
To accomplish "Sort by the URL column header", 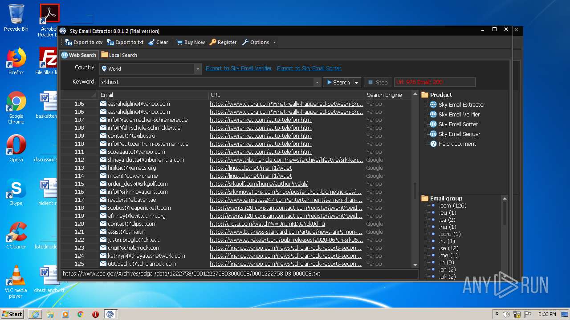I will (x=287, y=95).
